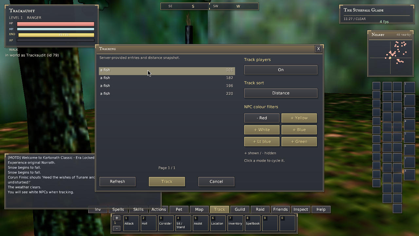Click the Refresh button
Image resolution: width=419 pixels, height=236 pixels.
point(118,182)
